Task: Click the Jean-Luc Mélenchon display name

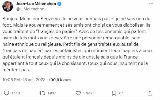Action: 36,4
